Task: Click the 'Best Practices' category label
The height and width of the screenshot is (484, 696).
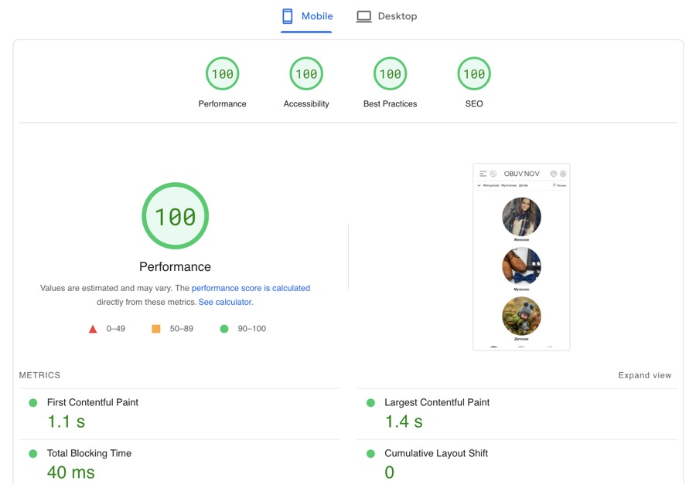Action: pos(391,103)
